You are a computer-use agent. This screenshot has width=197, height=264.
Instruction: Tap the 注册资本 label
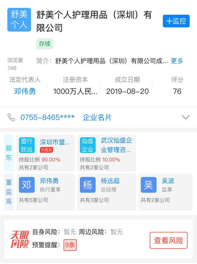pyautogui.click(x=75, y=80)
